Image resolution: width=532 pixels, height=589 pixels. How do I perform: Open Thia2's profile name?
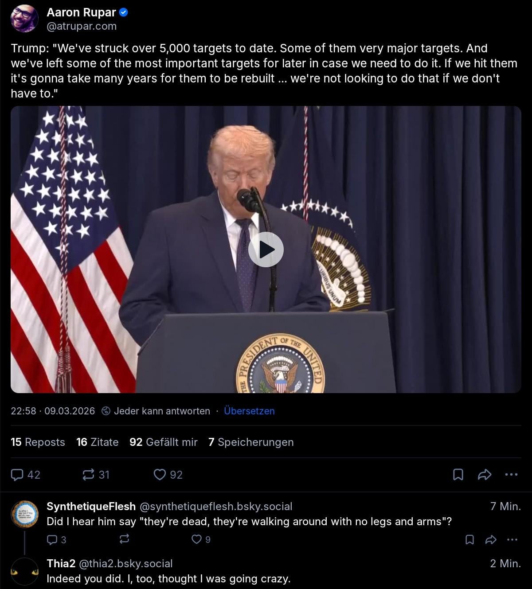(61, 563)
